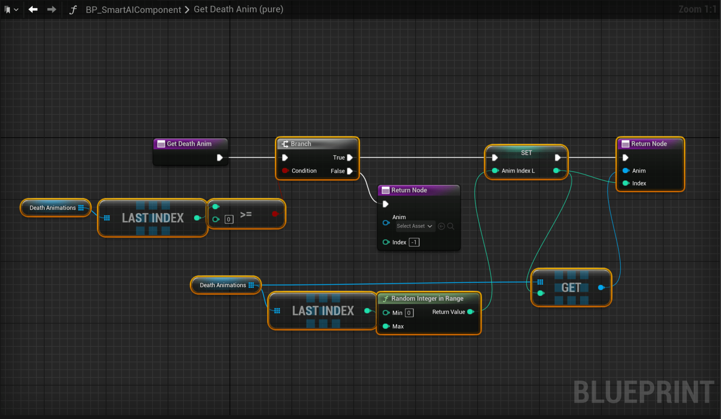Image resolution: width=721 pixels, height=419 pixels.
Task: Click the forward navigation arrow
Action: pyautogui.click(x=51, y=9)
